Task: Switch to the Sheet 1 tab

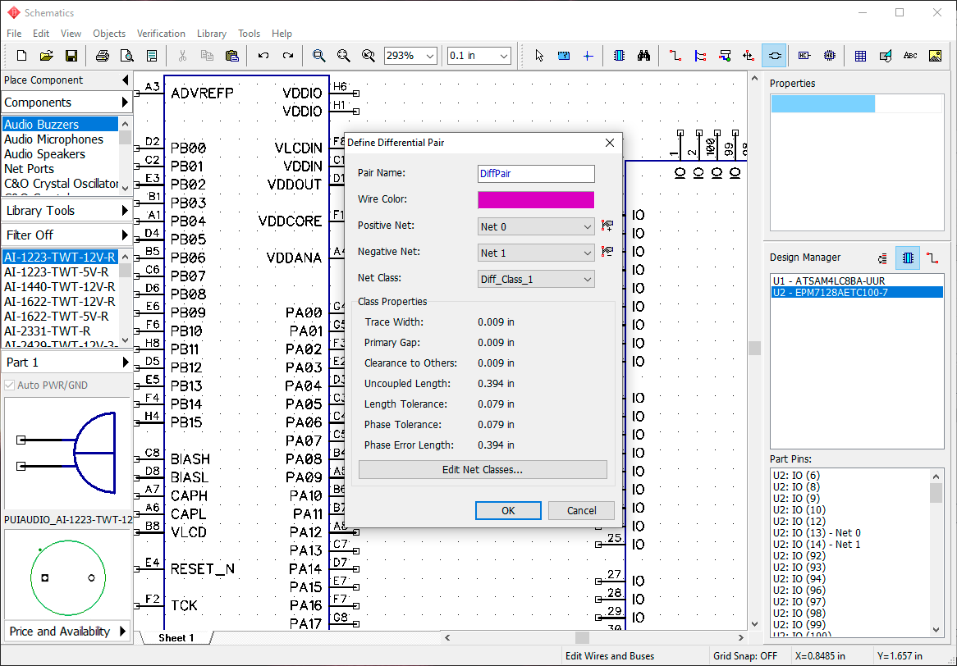Action: pyautogui.click(x=176, y=638)
